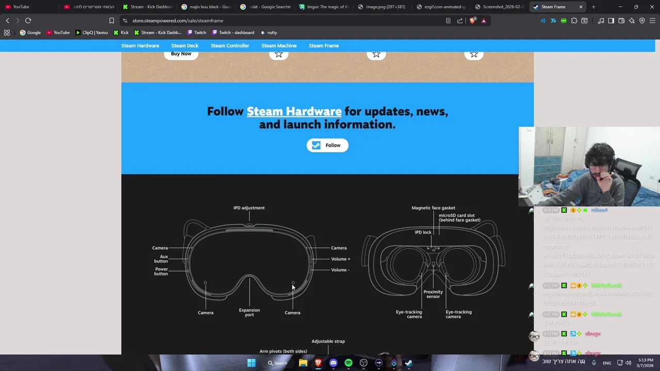The image size is (660, 371).
Task: Open the browser main menu
Action: coord(653,21)
